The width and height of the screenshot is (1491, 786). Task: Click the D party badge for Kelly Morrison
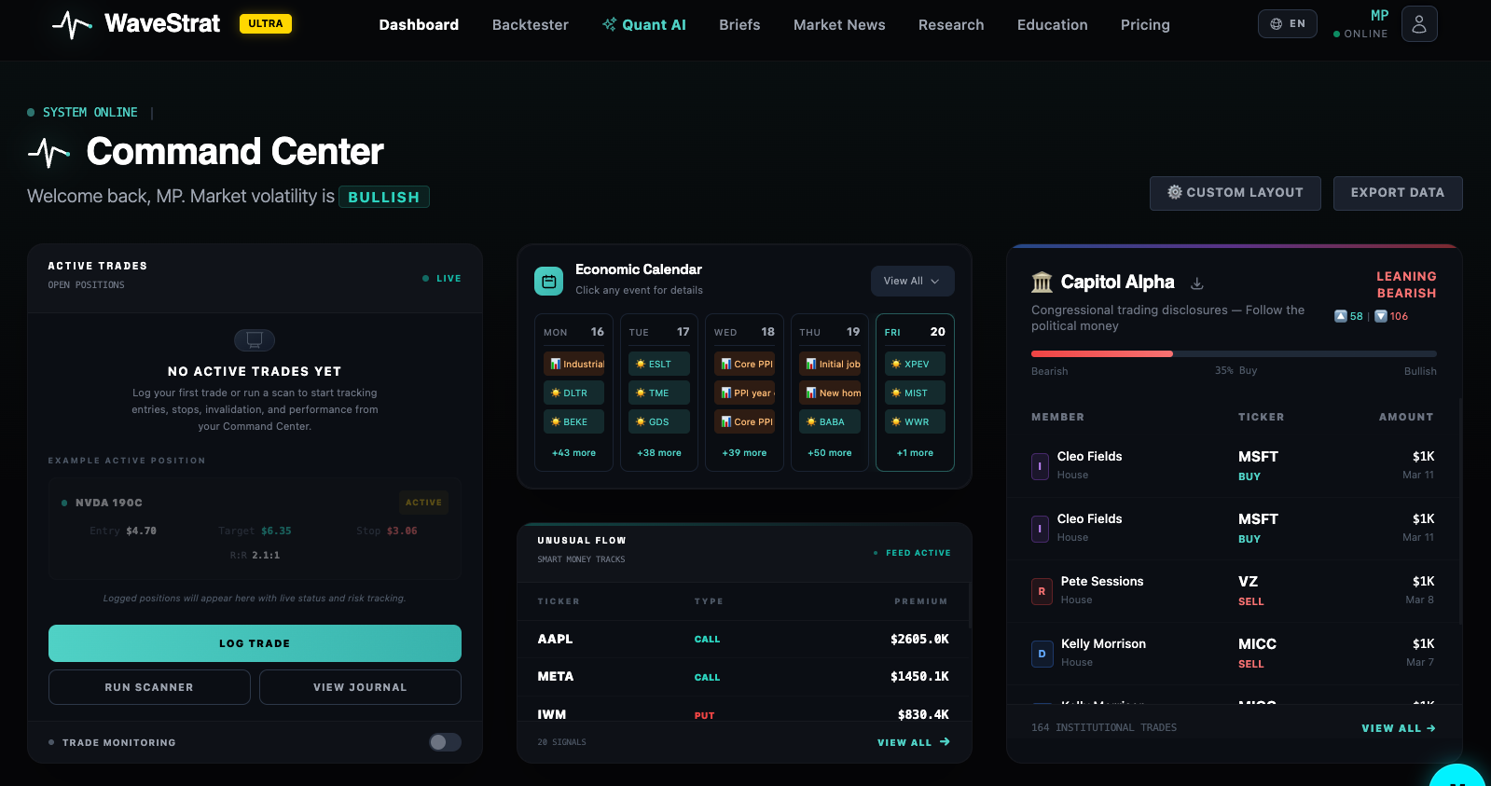click(x=1042, y=654)
